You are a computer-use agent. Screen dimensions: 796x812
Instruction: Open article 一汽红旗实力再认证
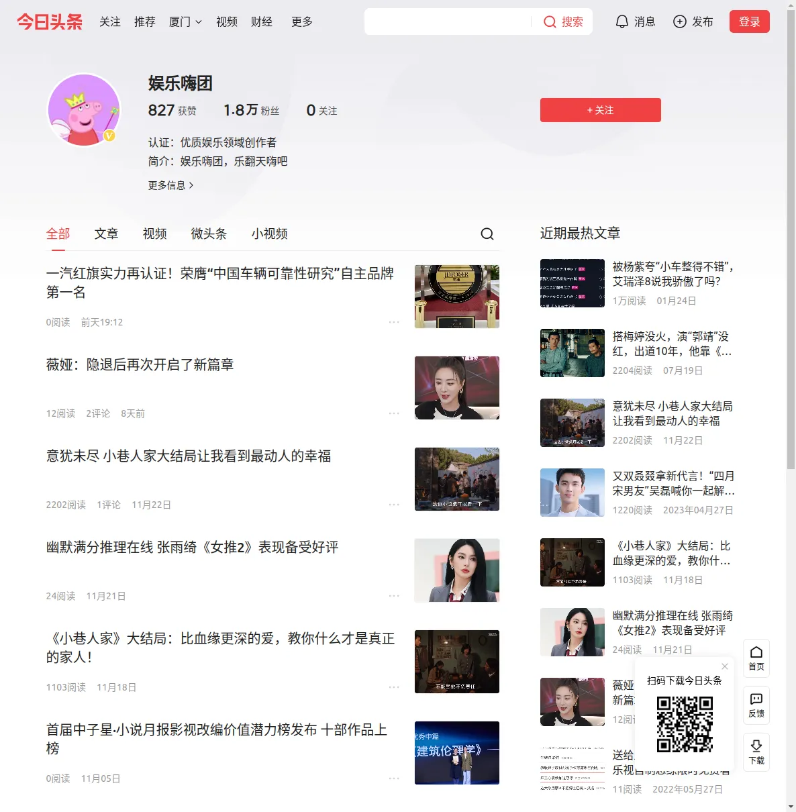[220, 283]
